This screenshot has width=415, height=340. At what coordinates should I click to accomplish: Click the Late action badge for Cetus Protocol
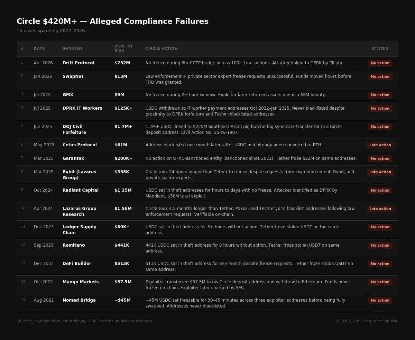380,145
